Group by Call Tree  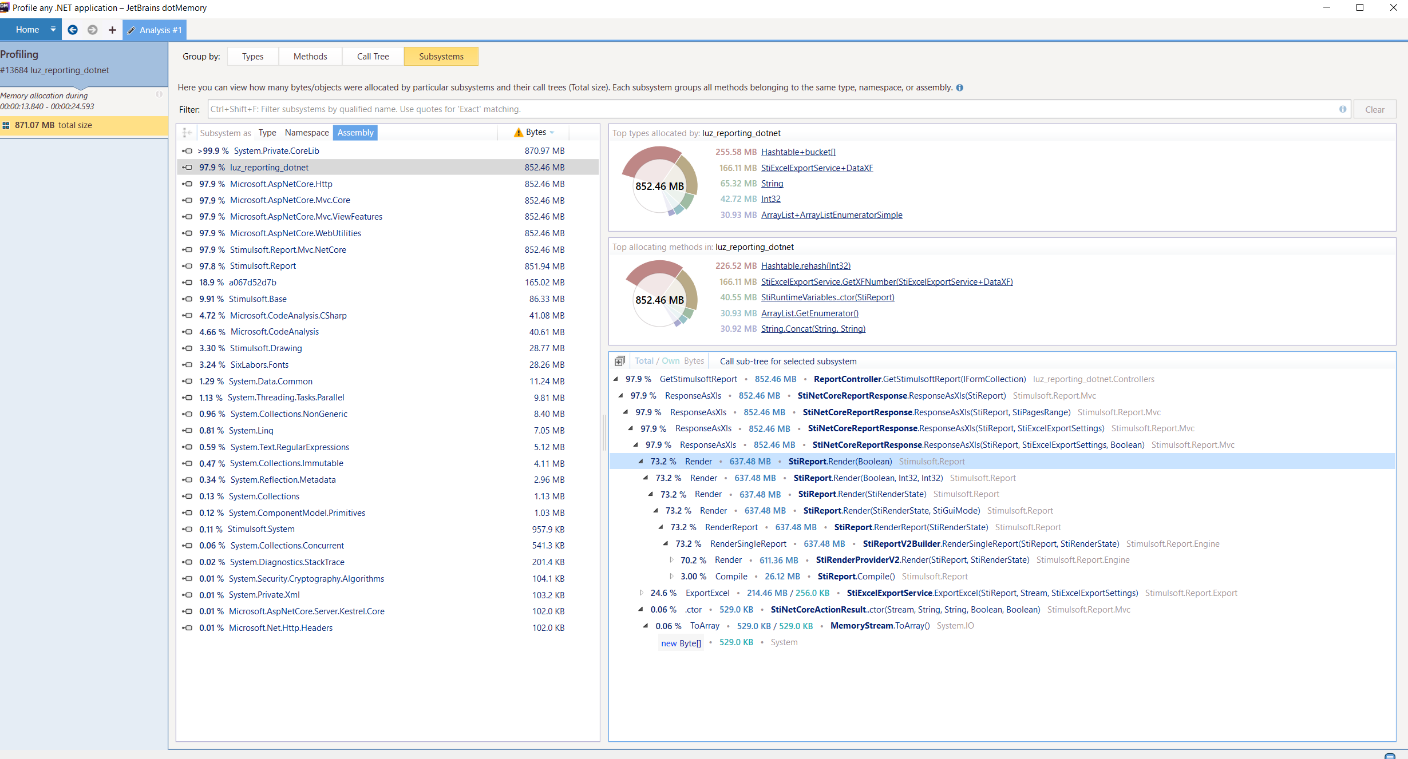click(x=373, y=56)
